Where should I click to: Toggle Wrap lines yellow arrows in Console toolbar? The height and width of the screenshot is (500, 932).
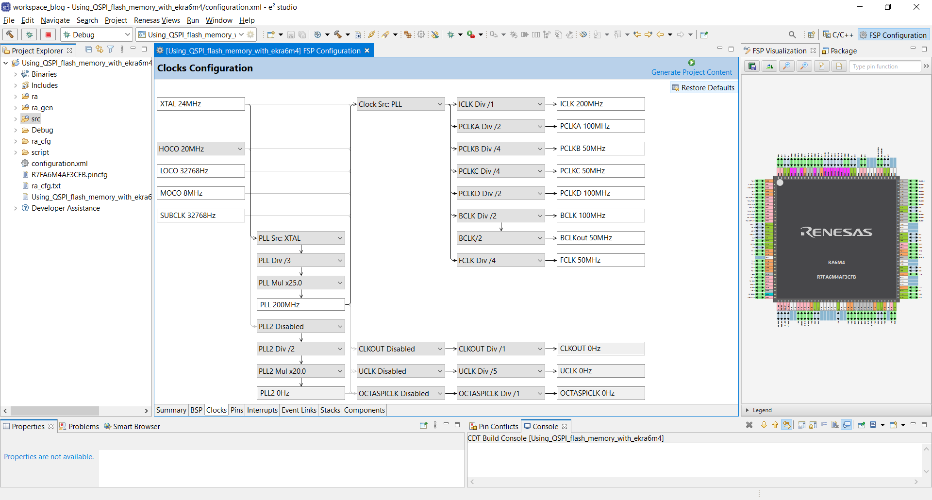787,425
